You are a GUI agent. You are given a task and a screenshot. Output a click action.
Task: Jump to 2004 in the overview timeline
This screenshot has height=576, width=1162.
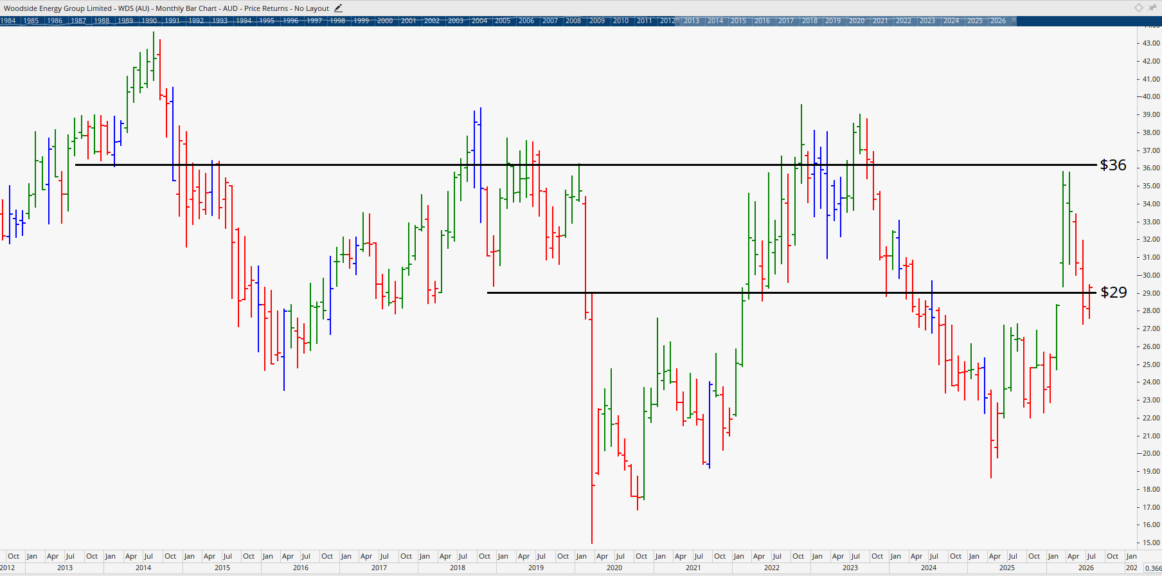point(479,21)
